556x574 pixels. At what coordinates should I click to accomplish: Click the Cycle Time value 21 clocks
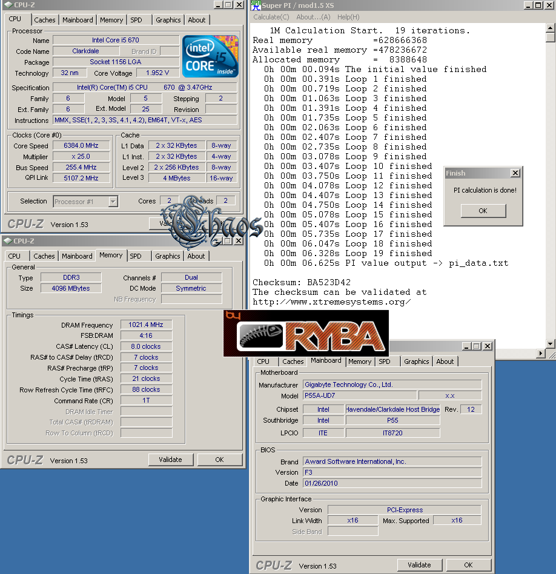click(146, 378)
